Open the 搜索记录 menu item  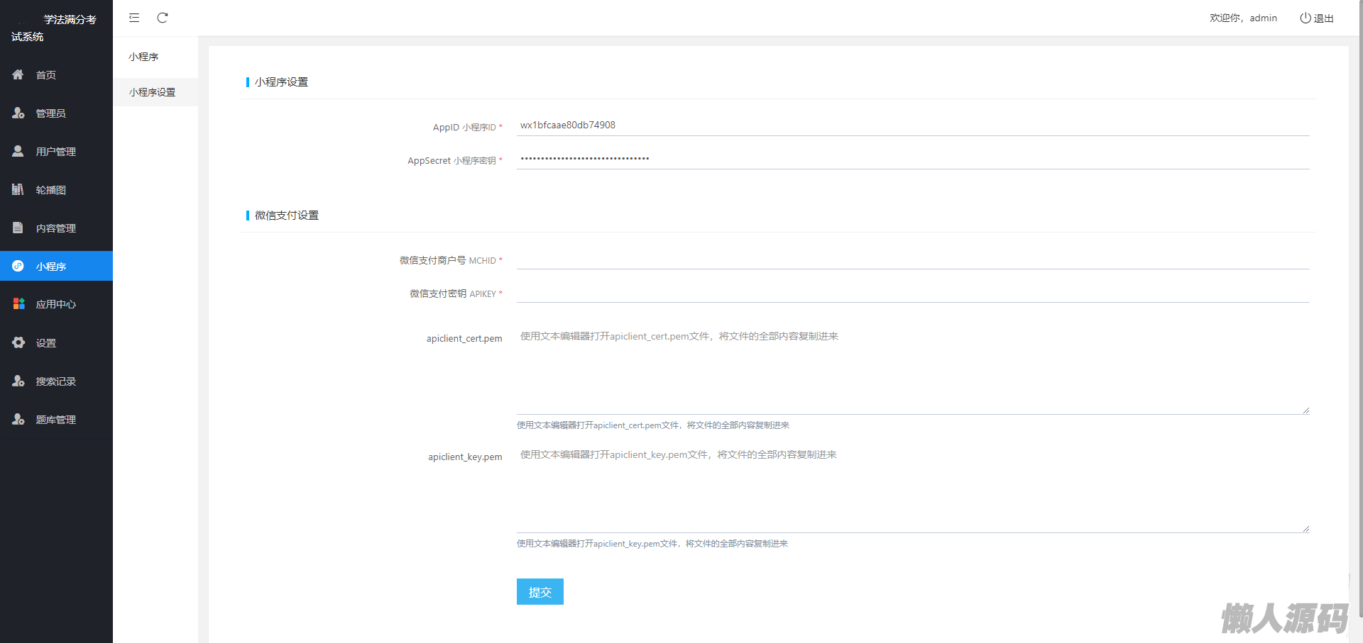(55, 381)
